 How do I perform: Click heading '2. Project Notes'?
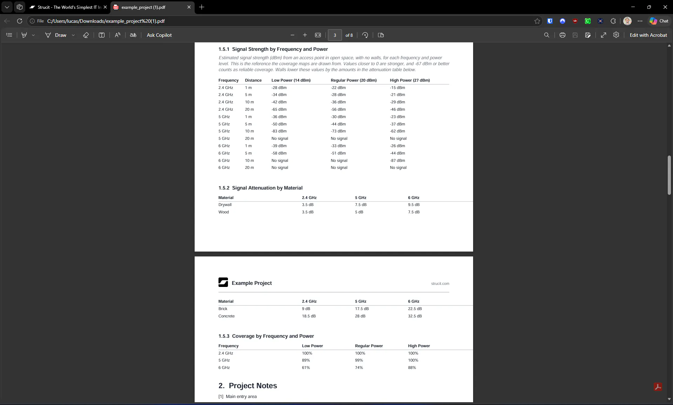click(248, 386)
